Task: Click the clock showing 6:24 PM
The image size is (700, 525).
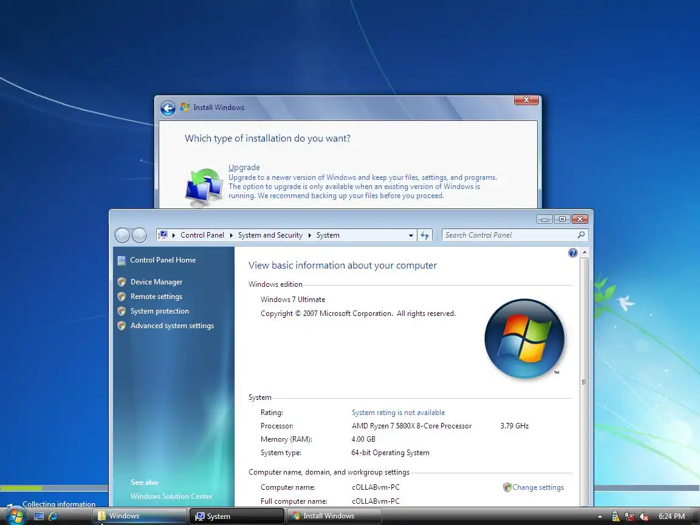Action: click(671, 516)
